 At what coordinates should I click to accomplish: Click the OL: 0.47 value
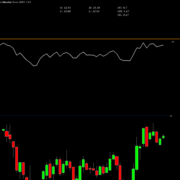[123, 15]
